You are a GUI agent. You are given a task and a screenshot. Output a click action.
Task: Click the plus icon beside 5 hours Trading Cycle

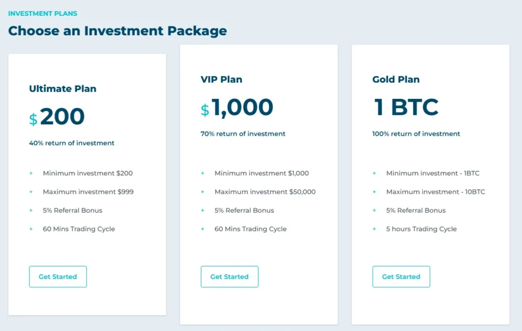(375, 230)
